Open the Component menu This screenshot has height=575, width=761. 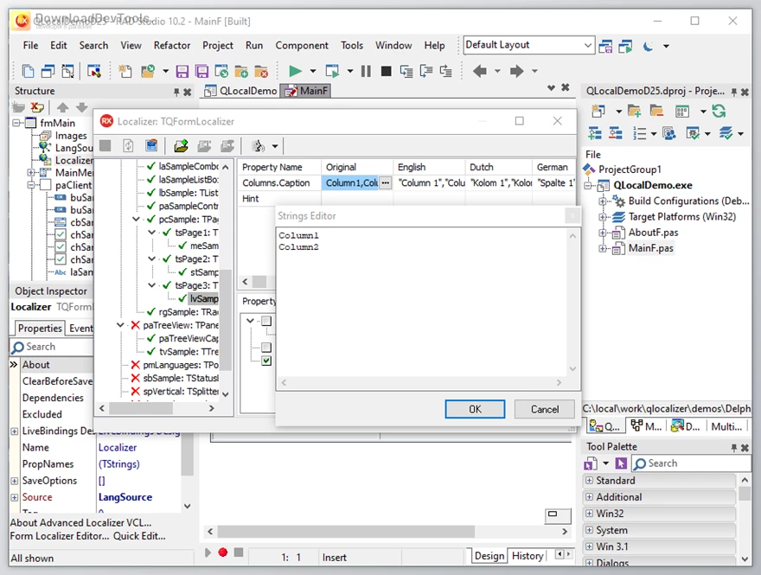[x=302, y=46]
